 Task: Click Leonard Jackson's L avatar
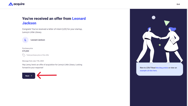(25, 40)
